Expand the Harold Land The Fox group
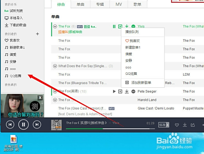This screenshot has height=154, width=204. click(x=55, y=100)
